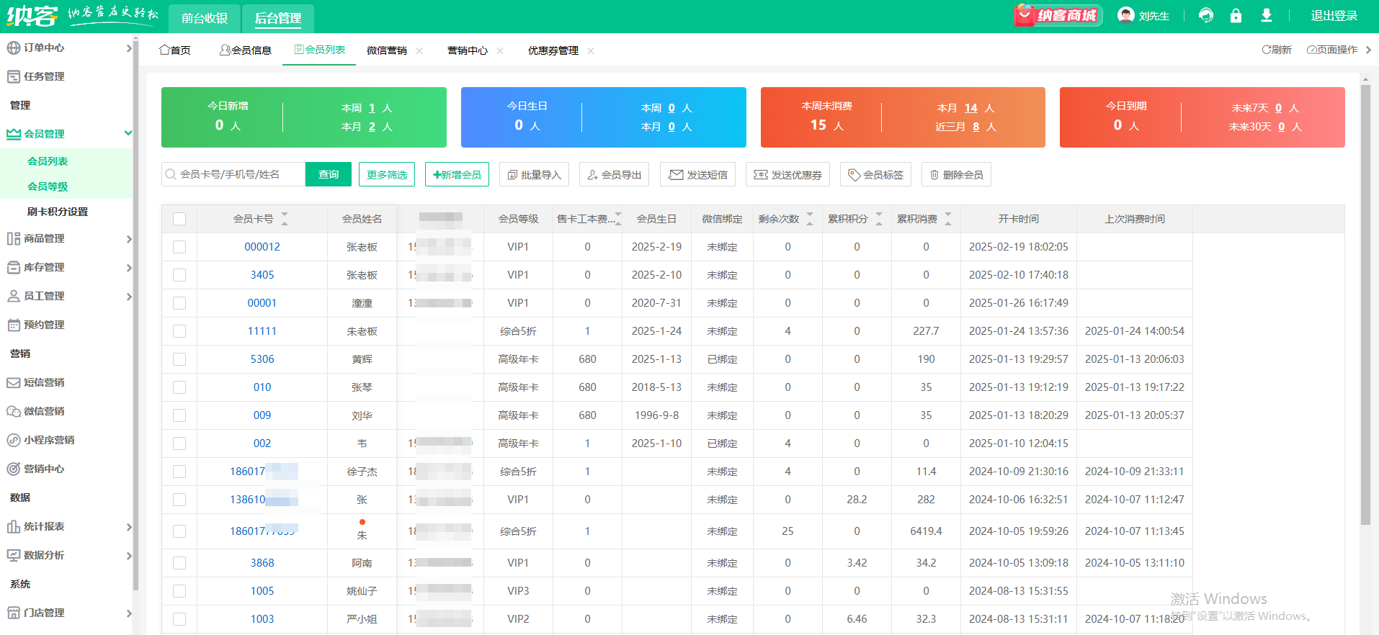Click the lock screen icon

1236,15
